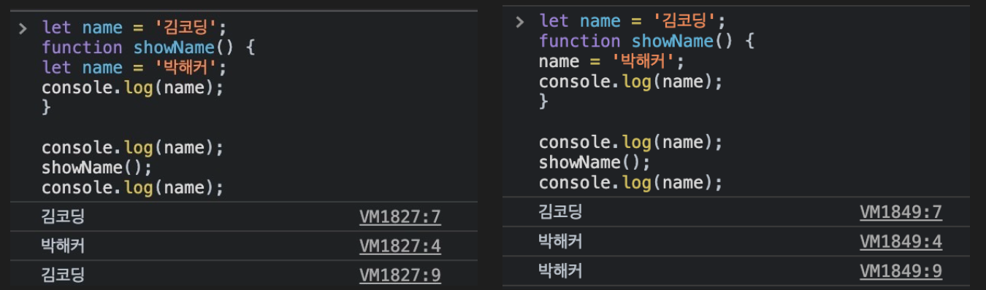Click the right console input prompt chevron
This screenshot has height=290, width=986.
pos(519,22)
